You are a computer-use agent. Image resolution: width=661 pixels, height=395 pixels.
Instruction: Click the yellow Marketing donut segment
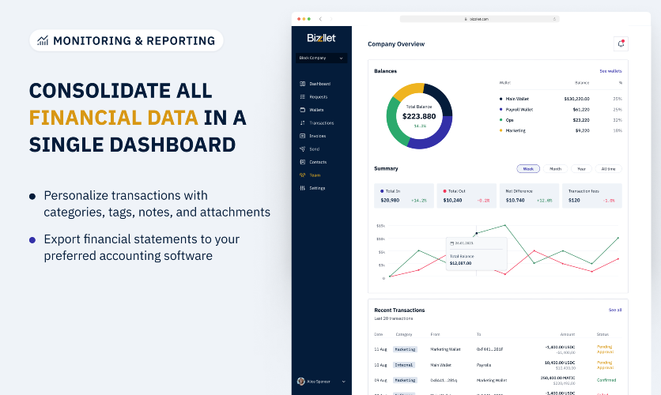[409, 91]
